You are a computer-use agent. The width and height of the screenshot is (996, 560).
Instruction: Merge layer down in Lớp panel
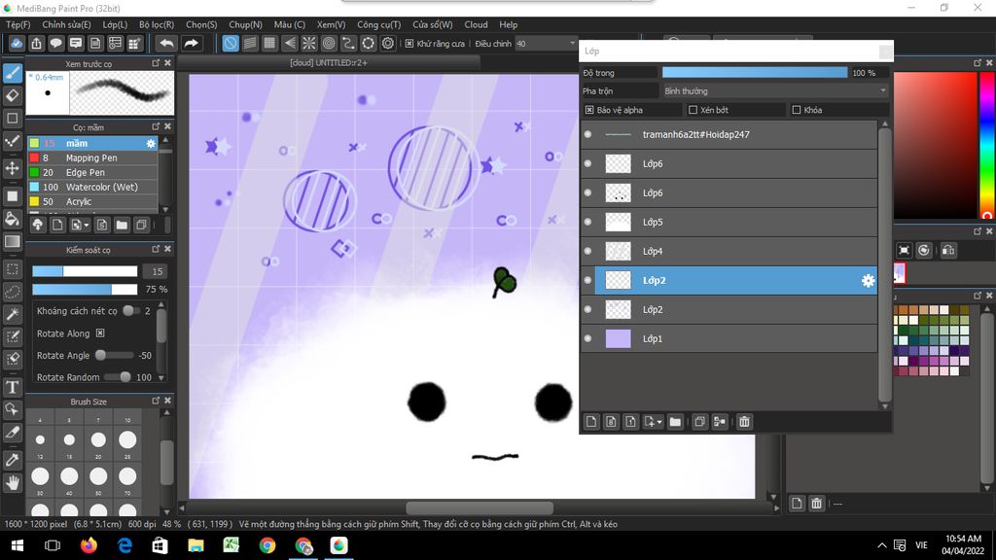(x=720, y=422)
